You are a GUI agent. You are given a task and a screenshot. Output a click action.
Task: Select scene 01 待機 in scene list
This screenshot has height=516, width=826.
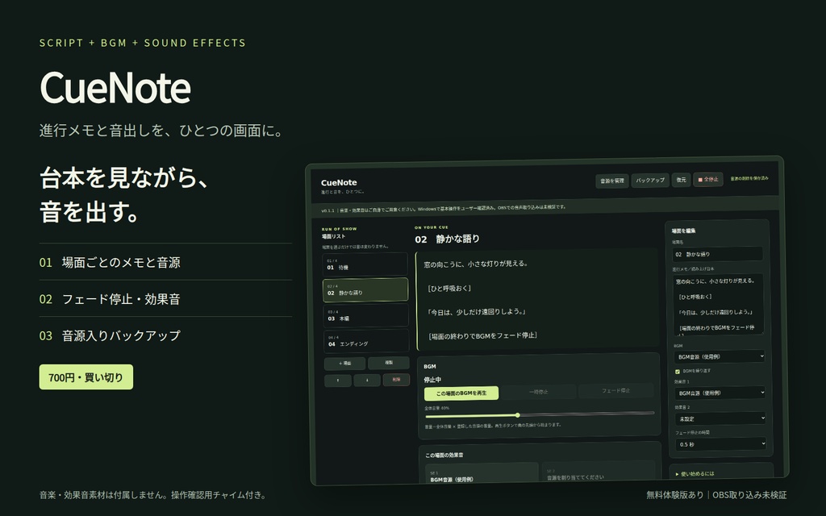click(x=365, y=264)
